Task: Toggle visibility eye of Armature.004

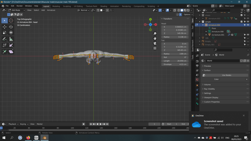Action: 248,25
